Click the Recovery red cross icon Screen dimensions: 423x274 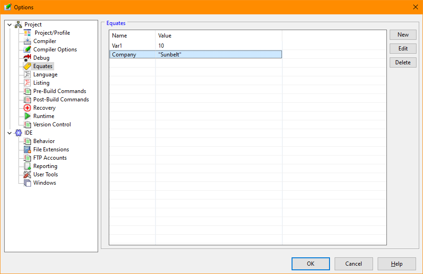coord(27,108)
